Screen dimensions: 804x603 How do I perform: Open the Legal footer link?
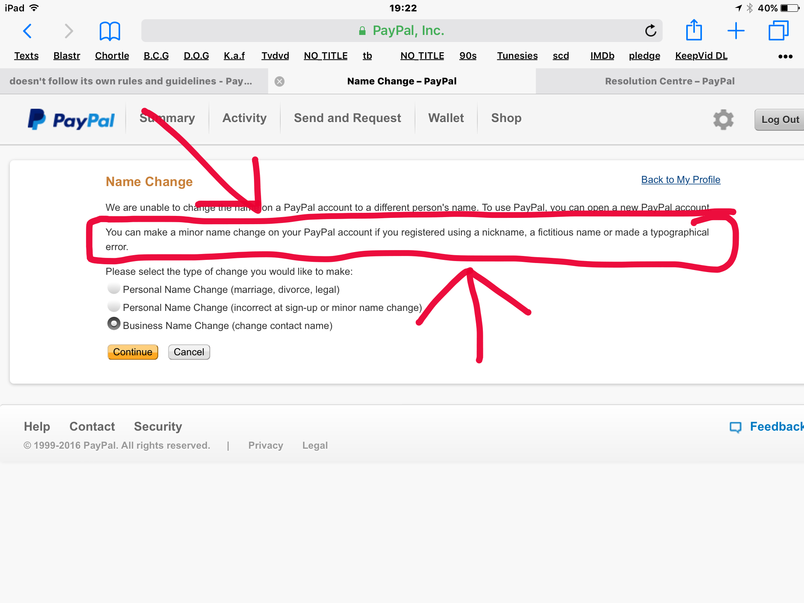pos(315,446)
